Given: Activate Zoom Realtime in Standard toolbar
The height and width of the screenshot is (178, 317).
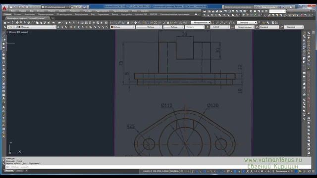Looking at the screenshot, I should [x=70, y=23].
